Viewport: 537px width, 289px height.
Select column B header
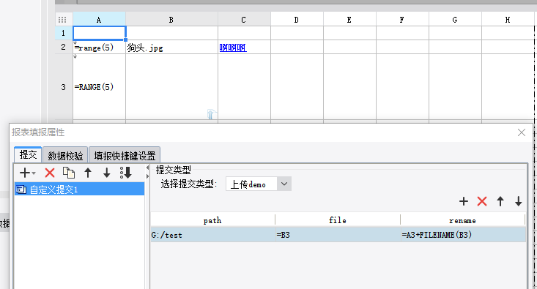[x=171, y=20]
